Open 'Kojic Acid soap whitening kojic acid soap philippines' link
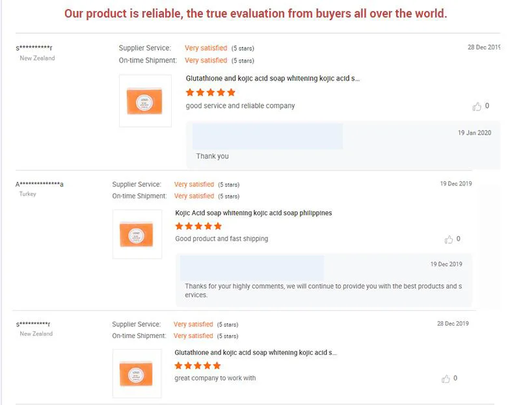The height and width of the screenshot is (405, 523). click(254, 213)
